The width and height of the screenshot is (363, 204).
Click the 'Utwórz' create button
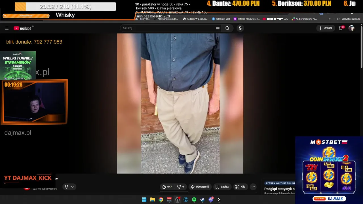click(x=326, y=28)
